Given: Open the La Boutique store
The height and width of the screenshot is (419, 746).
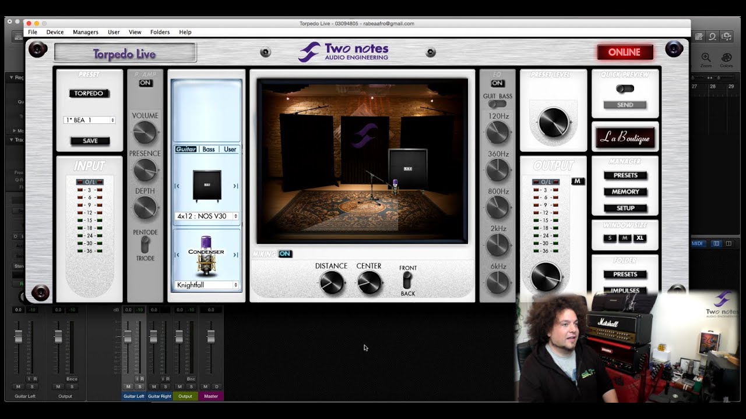Looking at the screenshot, I should coord(625,138).
